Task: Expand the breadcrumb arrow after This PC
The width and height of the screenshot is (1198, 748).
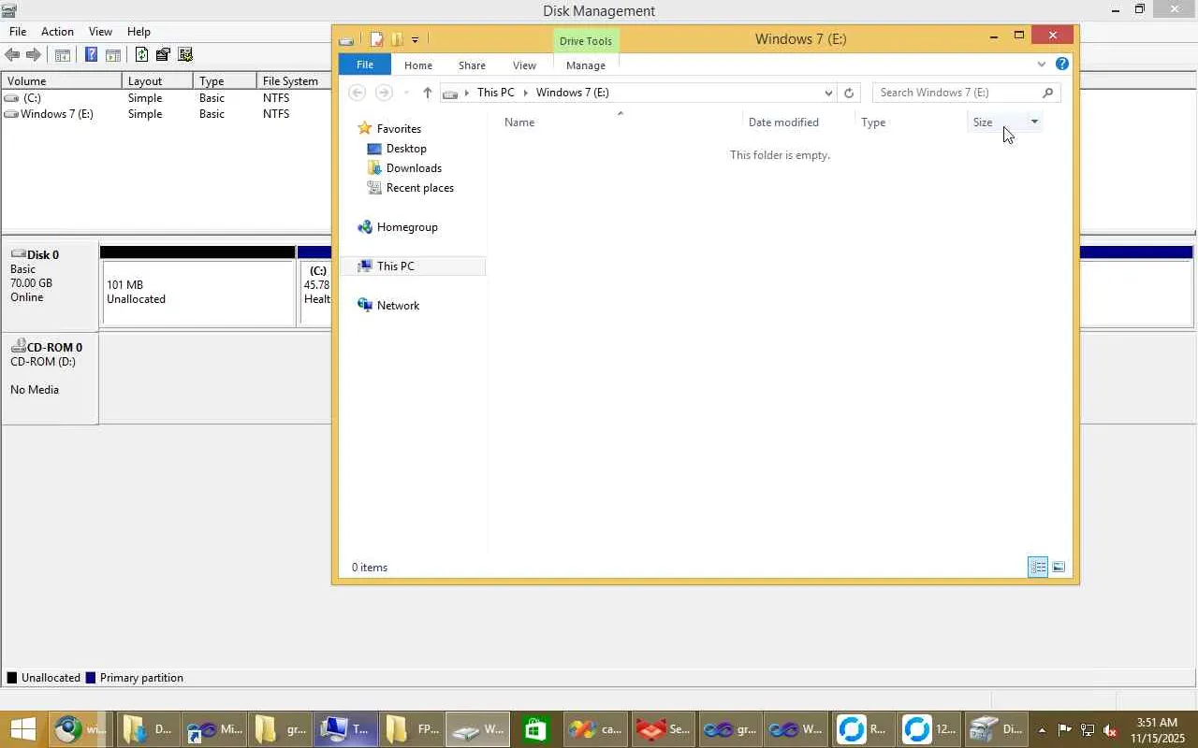Action: (526, 93)
